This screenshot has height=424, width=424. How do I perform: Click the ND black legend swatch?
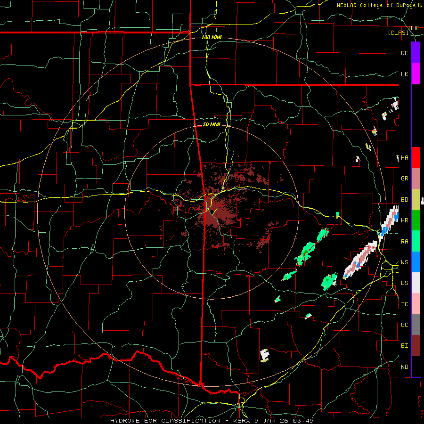click(x=416, y=367)
